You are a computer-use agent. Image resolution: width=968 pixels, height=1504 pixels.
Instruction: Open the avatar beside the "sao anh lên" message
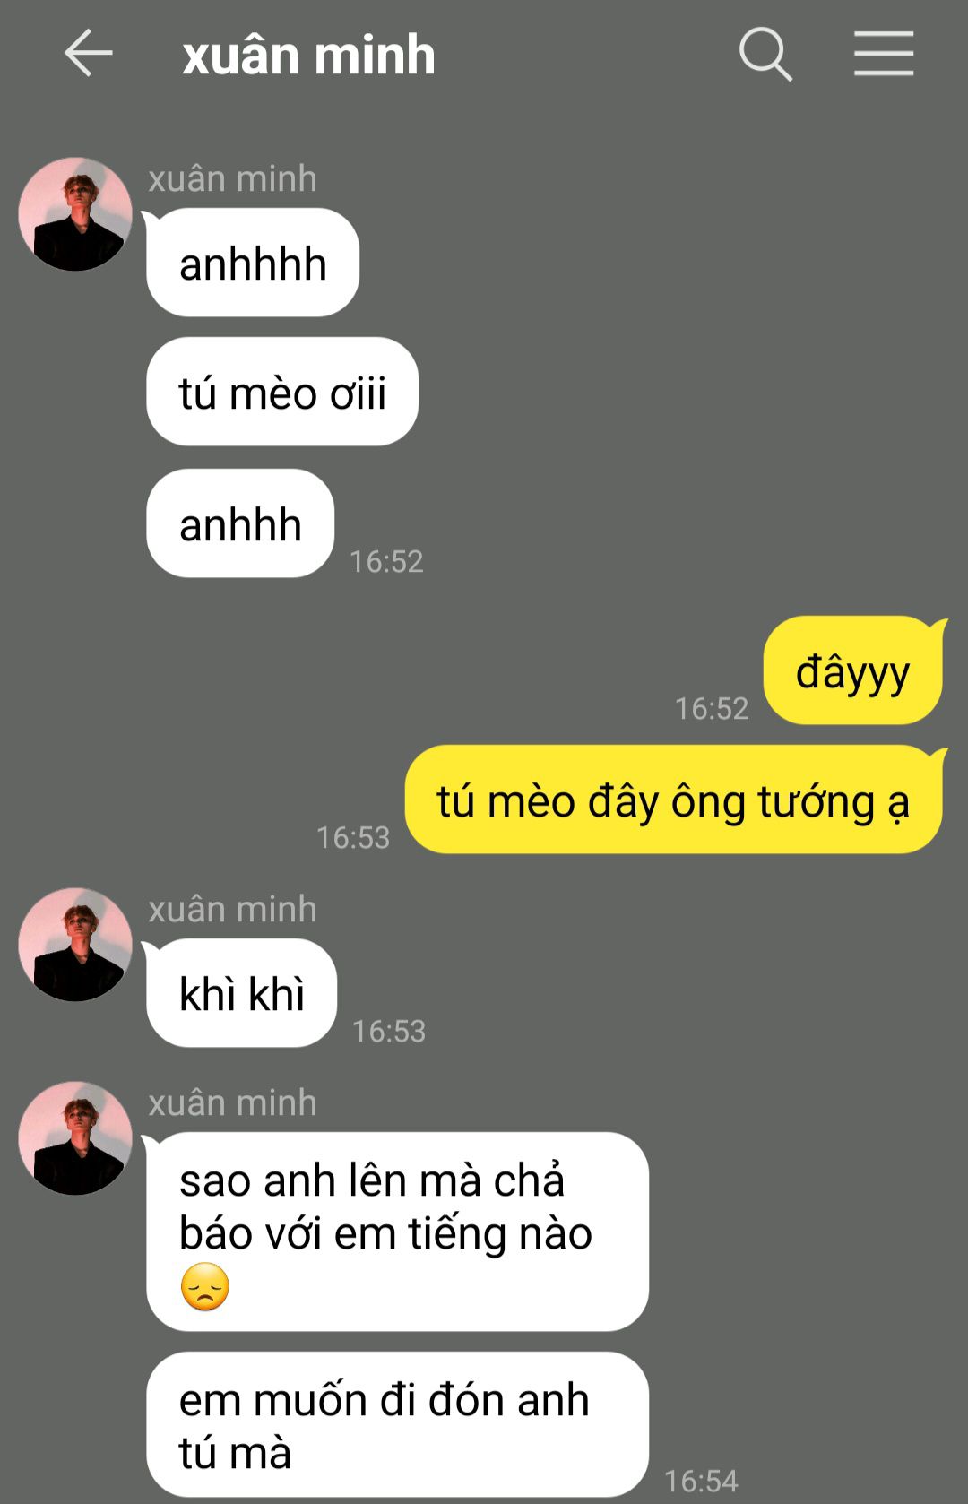[75, 1137]
